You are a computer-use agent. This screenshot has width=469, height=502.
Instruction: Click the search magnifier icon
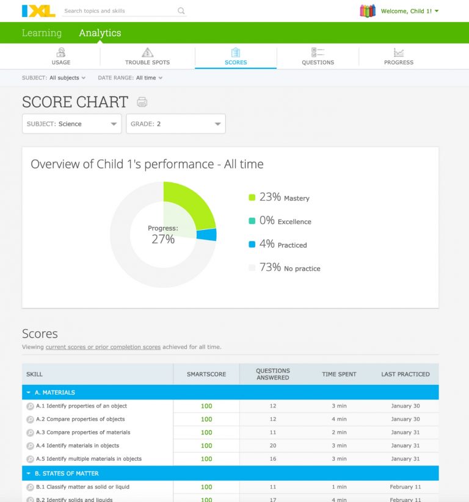(181, 11)
